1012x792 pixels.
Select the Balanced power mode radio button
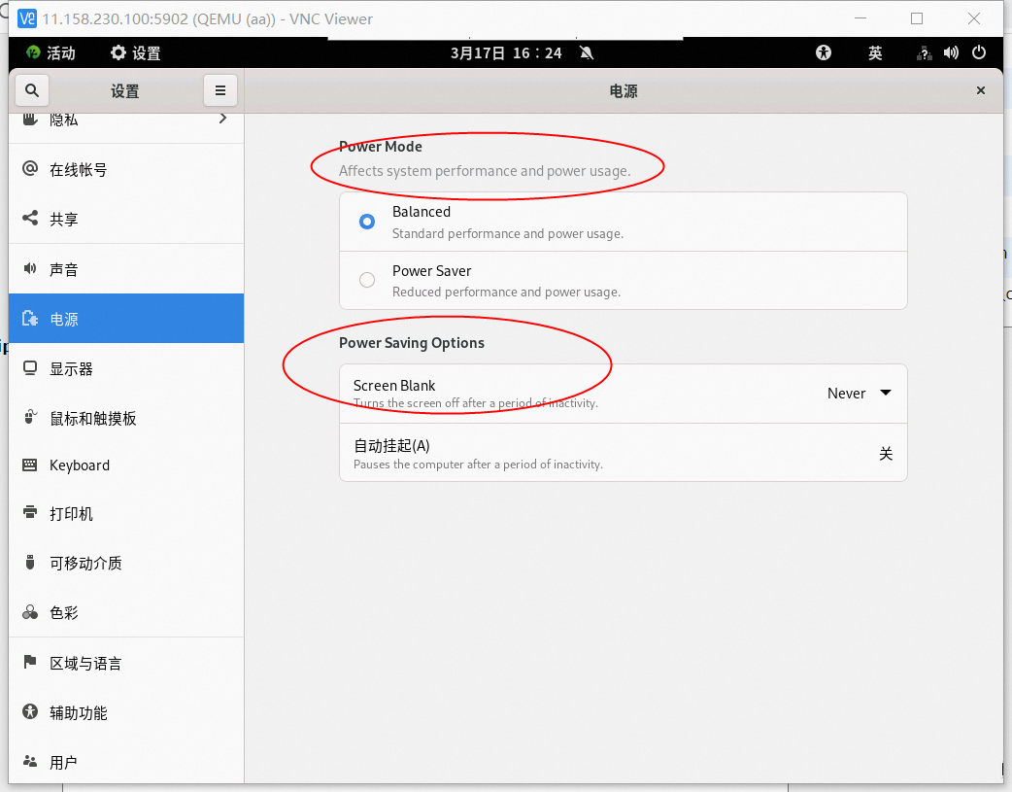click(367, 222)
